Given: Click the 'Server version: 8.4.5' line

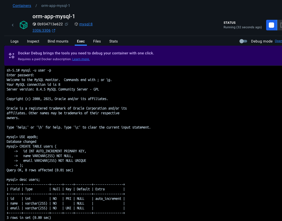Looking at the screenshot, I should (53, 89).
